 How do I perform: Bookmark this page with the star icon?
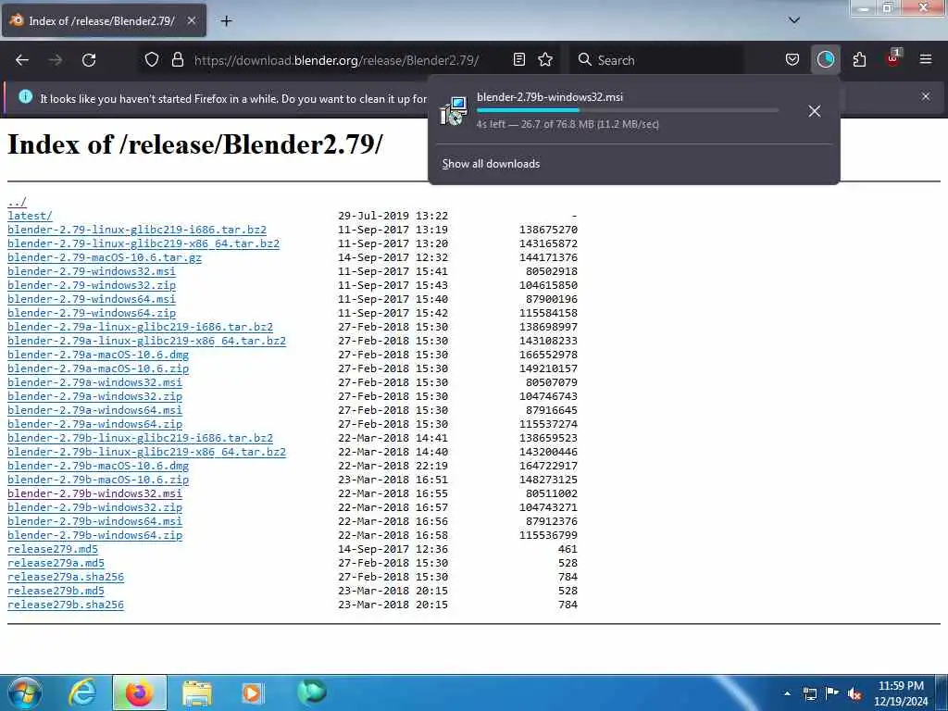[x=545, y=60]
